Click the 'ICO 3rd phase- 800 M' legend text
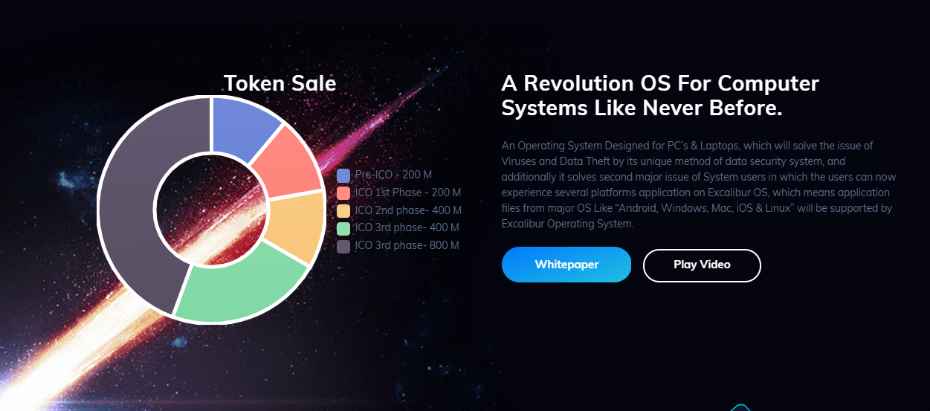The image size is (930, 411). point(407,246)
